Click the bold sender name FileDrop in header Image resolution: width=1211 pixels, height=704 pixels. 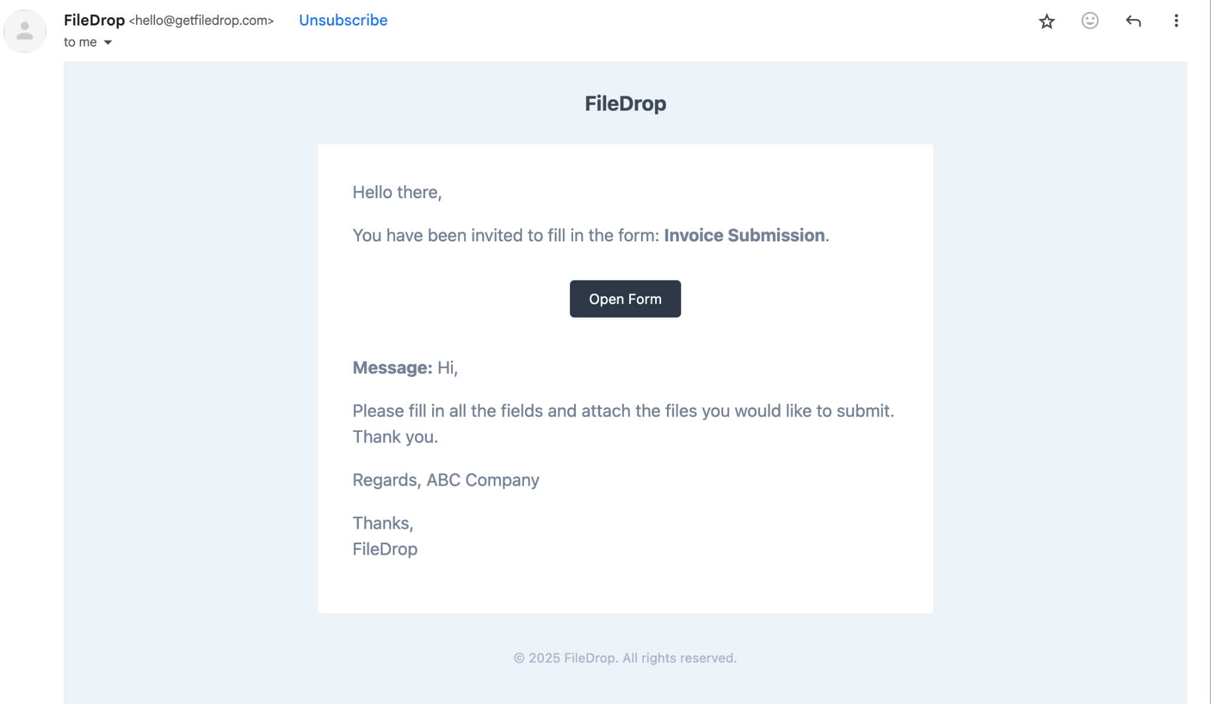94,20
